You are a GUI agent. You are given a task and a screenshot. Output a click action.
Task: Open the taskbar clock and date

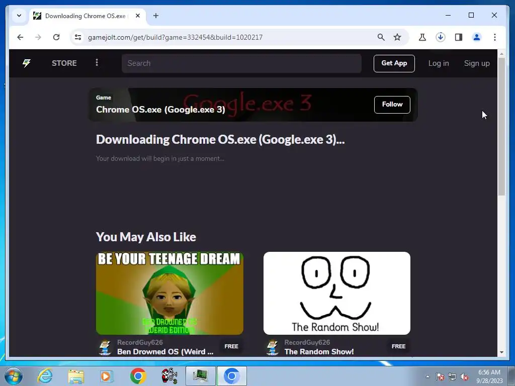click(489, 376)
